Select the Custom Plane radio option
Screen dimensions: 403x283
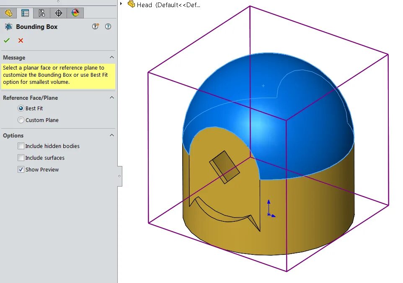click(21, 120)
